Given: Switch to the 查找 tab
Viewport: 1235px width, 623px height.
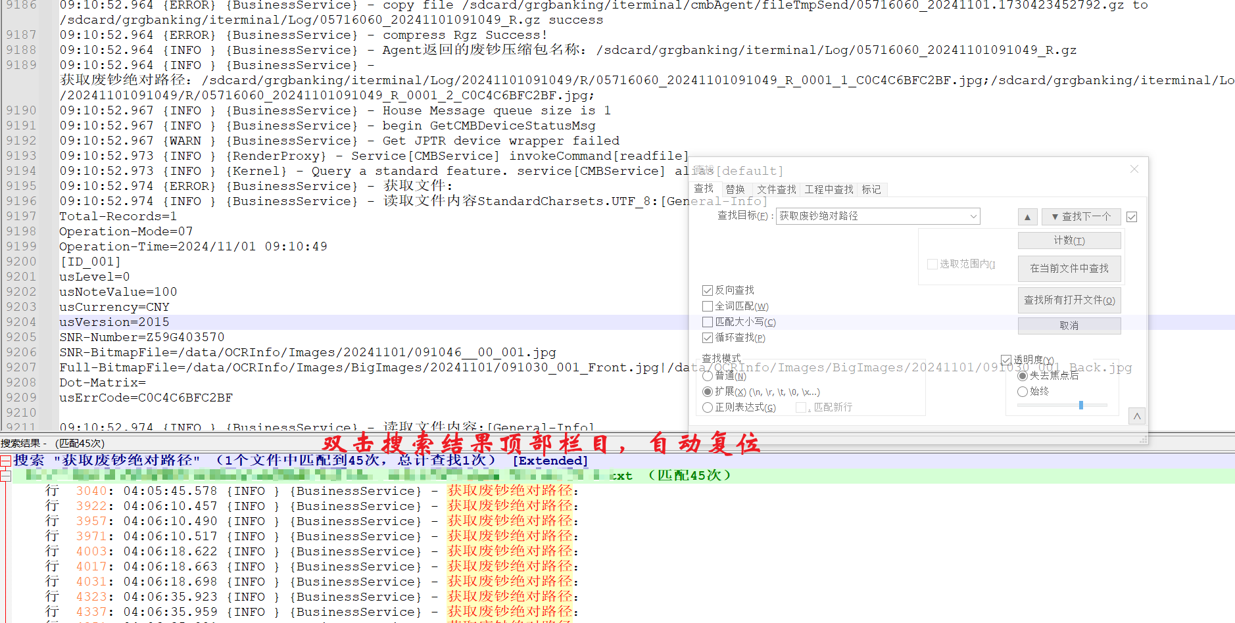Looking at the screenshot, I should [x=704, y=189].
